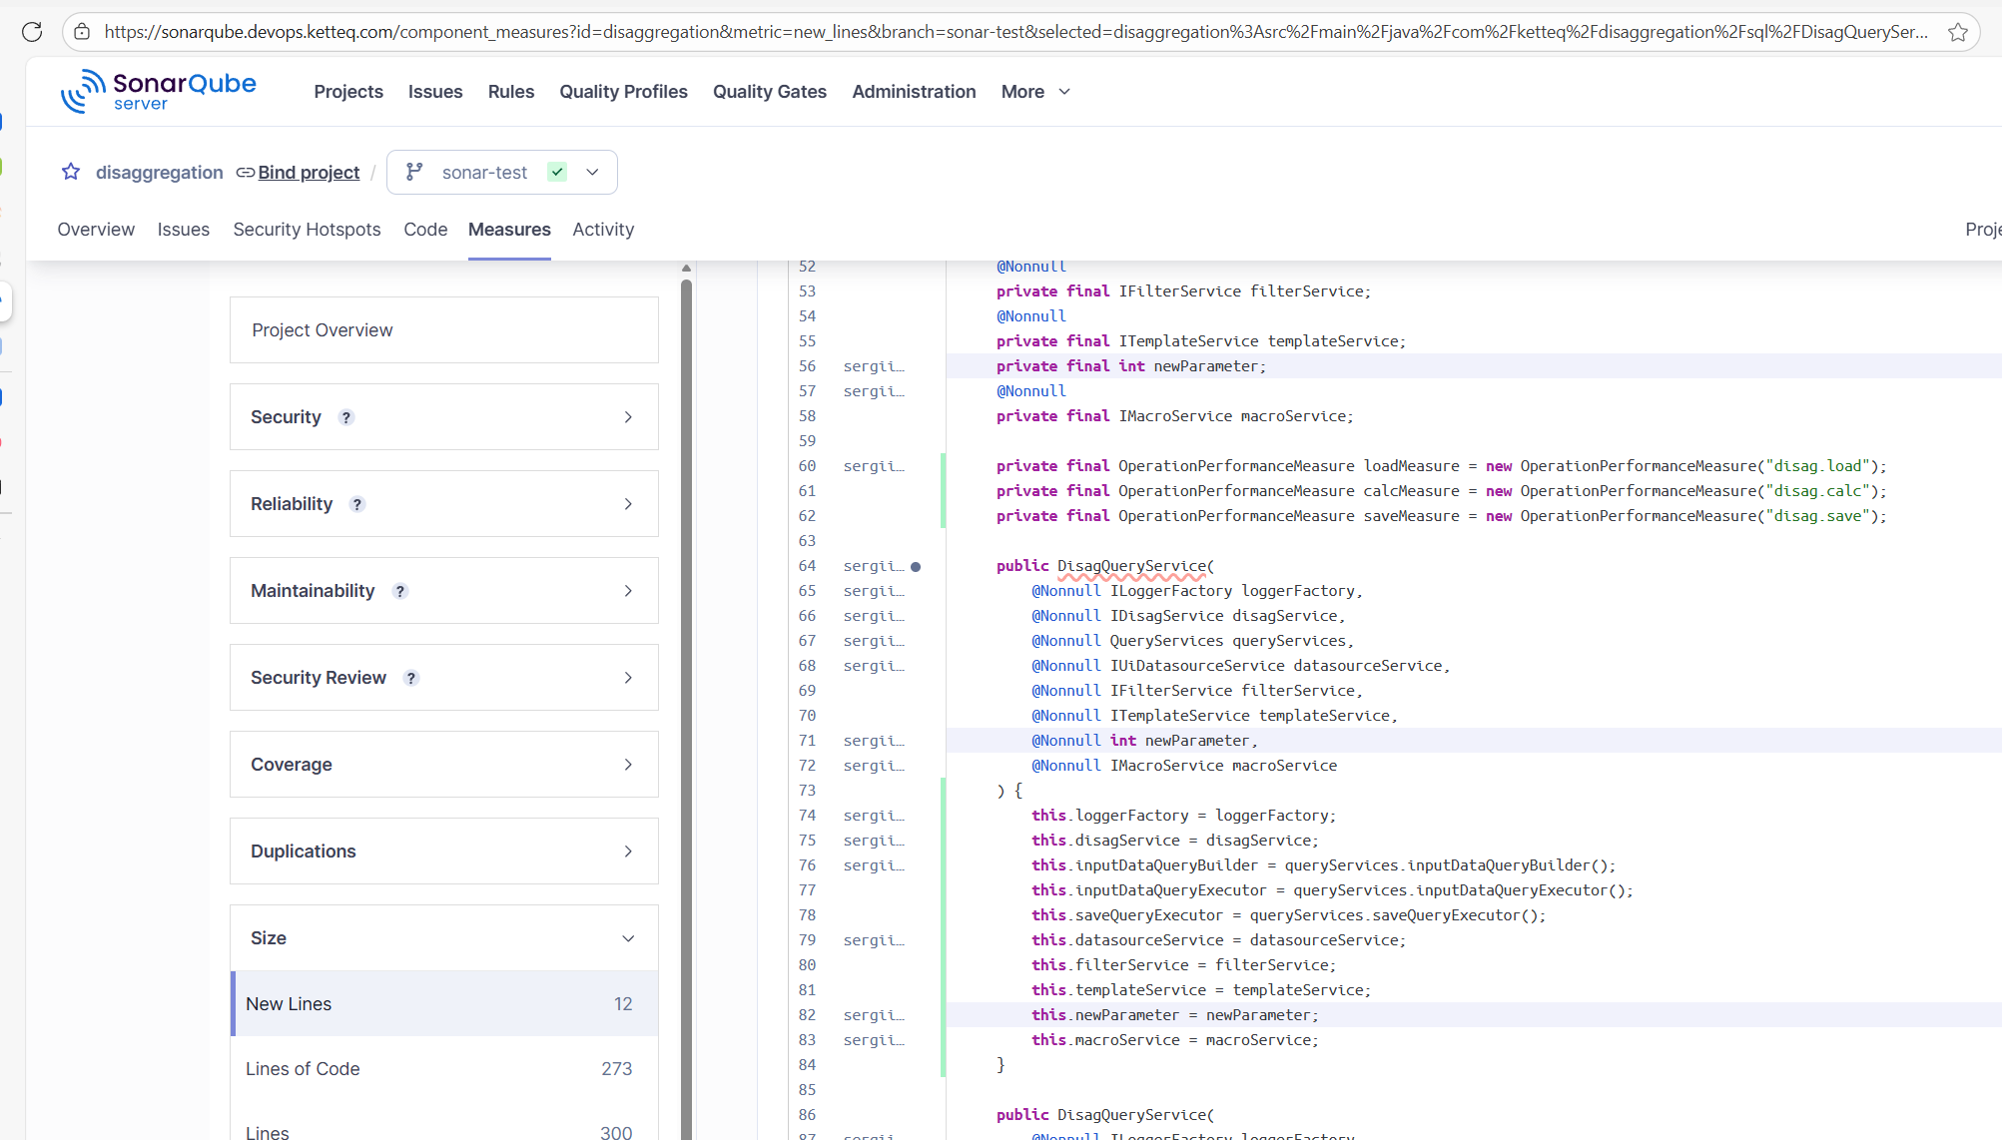
Task: Click the SonarQube server logo
Action: [159, 91]
